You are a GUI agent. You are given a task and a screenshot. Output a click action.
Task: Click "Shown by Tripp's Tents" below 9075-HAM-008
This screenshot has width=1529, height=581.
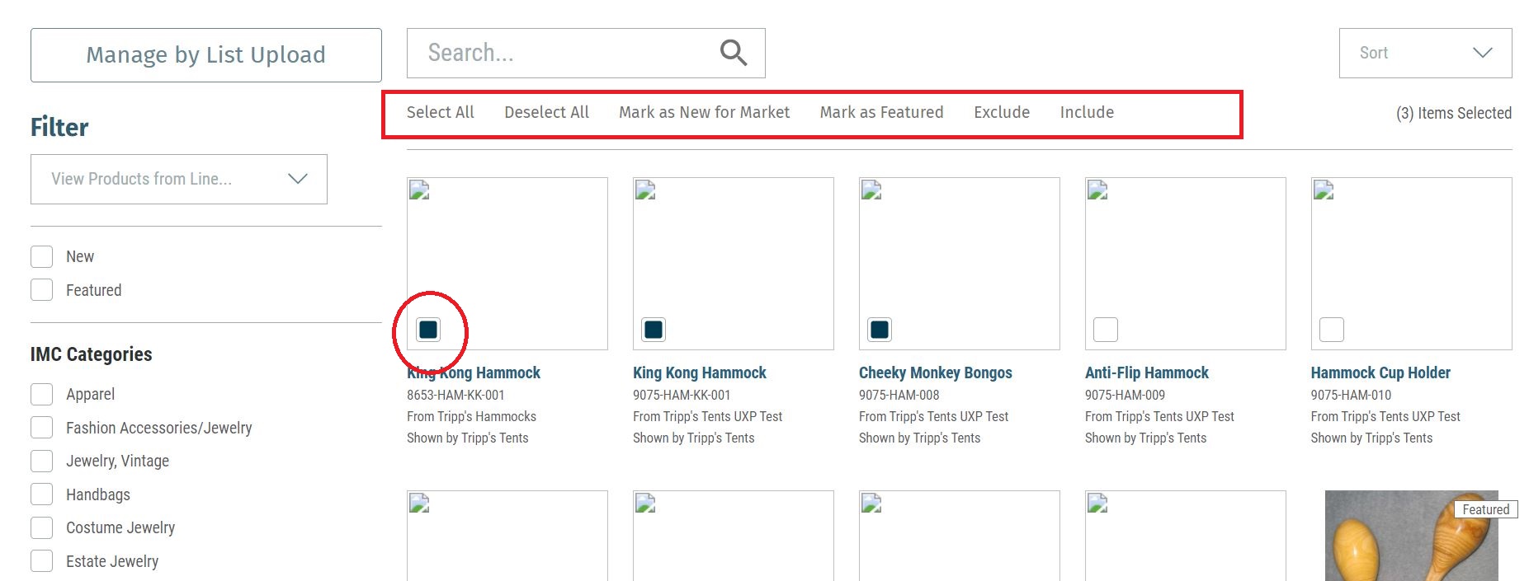[x=920, y=438]
